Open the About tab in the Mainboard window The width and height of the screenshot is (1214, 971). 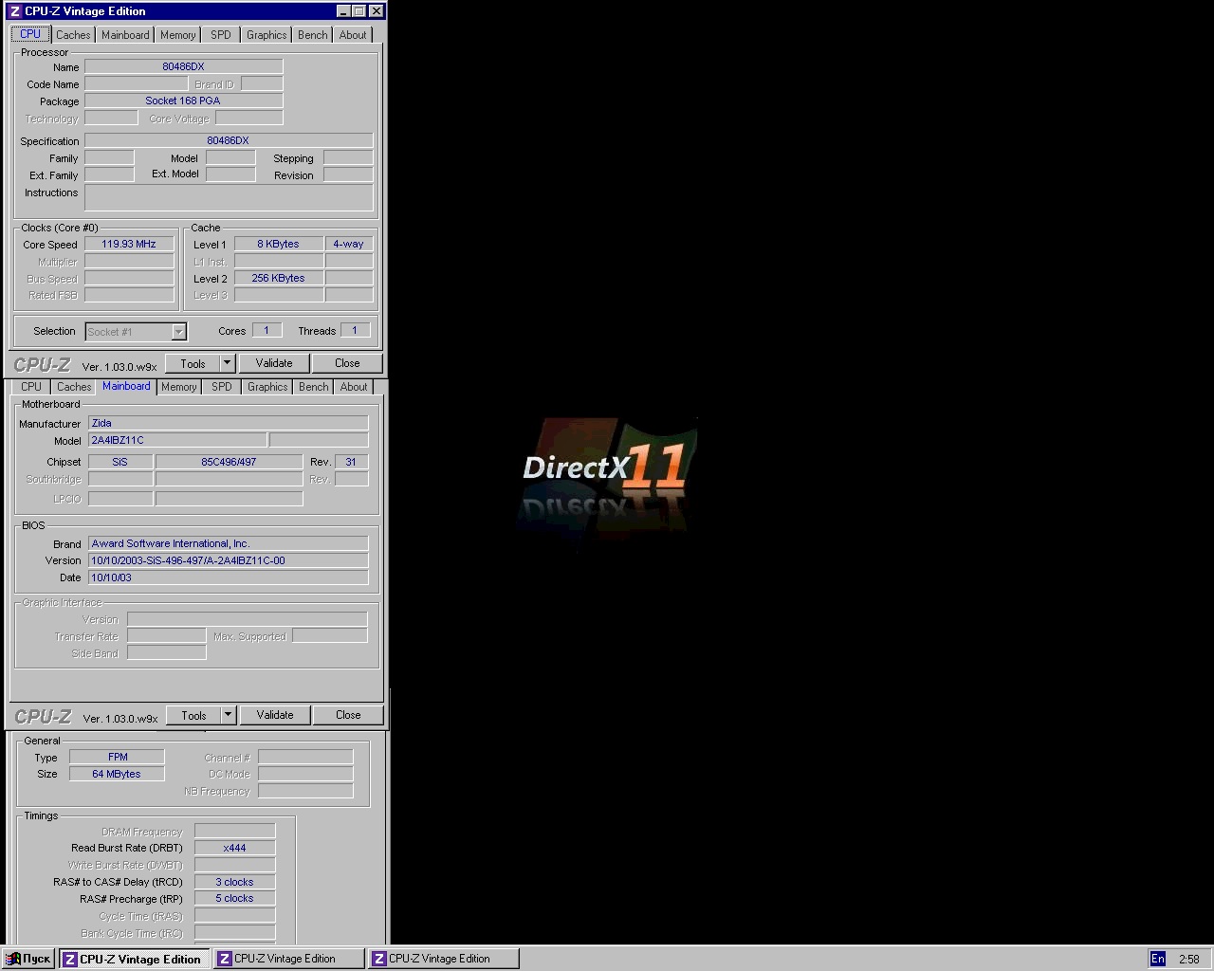354,387
